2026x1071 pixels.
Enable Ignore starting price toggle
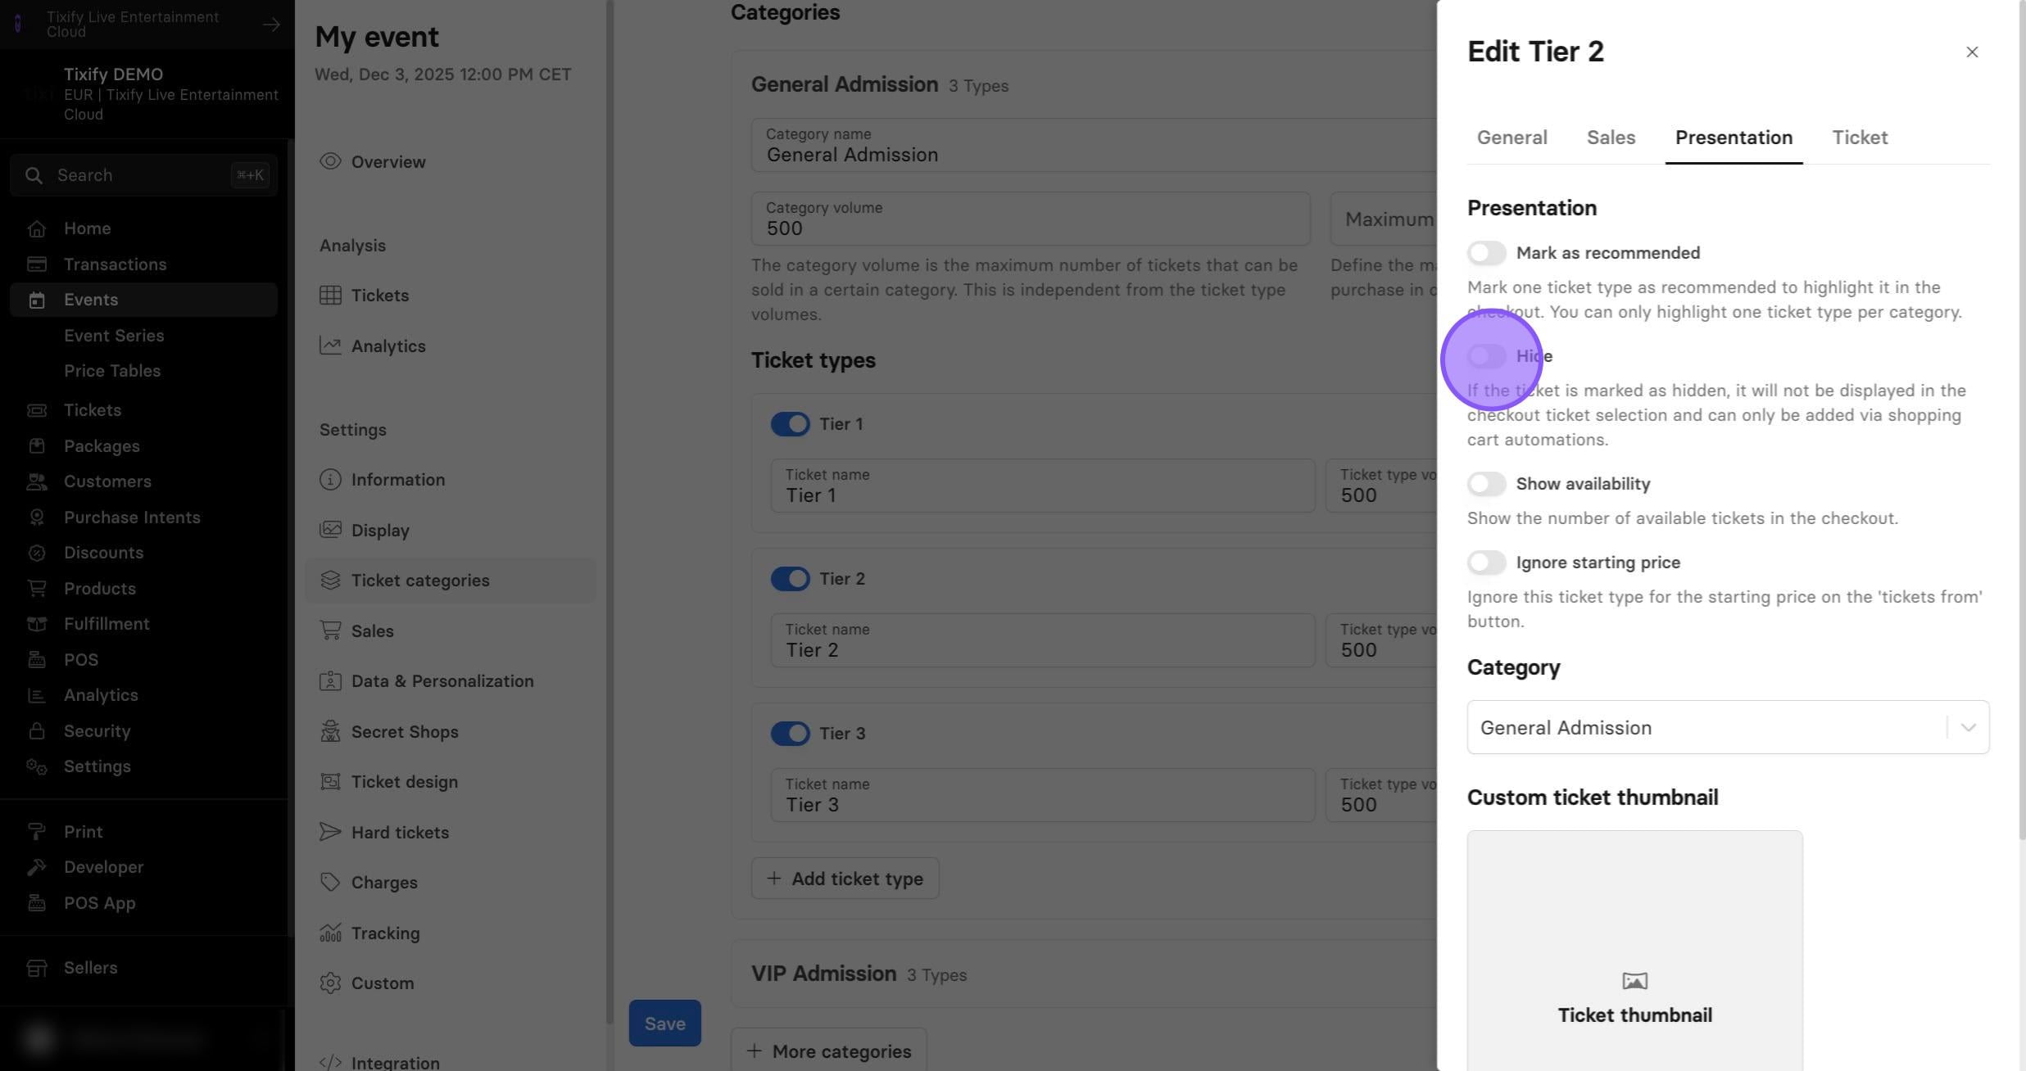point(1486,563)
